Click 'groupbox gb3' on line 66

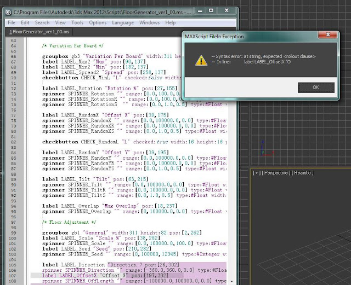(x=61, y=56)
